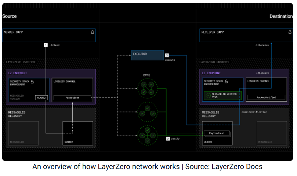
Task: Select the middle DVN three-node cluster icon
Action: 147,112
